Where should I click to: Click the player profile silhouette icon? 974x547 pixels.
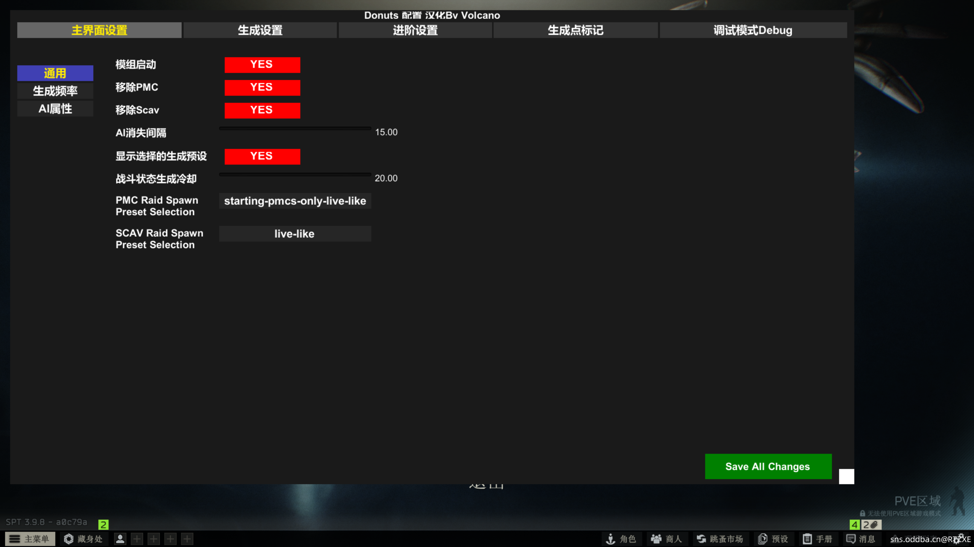[120, 539]
